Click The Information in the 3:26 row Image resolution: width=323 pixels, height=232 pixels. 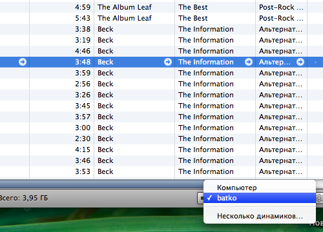(206, 95)
